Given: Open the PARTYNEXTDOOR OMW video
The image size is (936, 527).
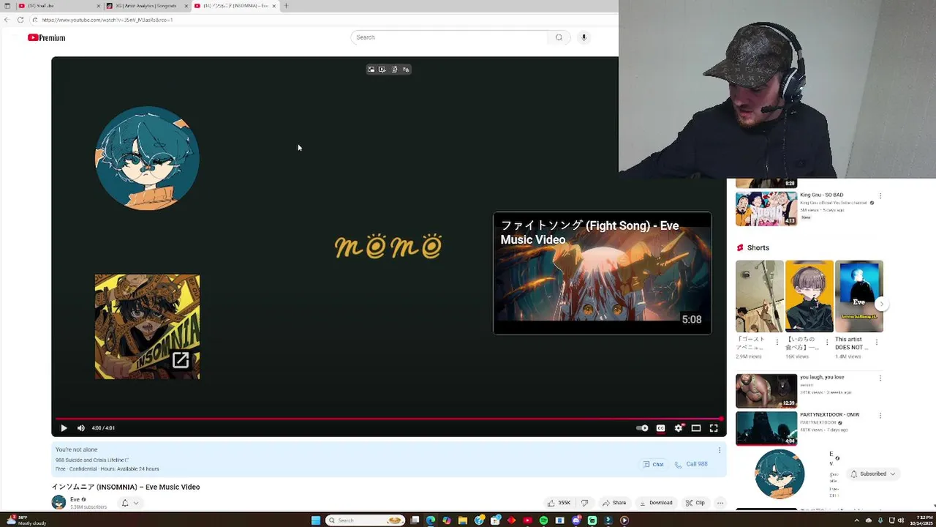Looking at the screenshot, I should [766, 428].
